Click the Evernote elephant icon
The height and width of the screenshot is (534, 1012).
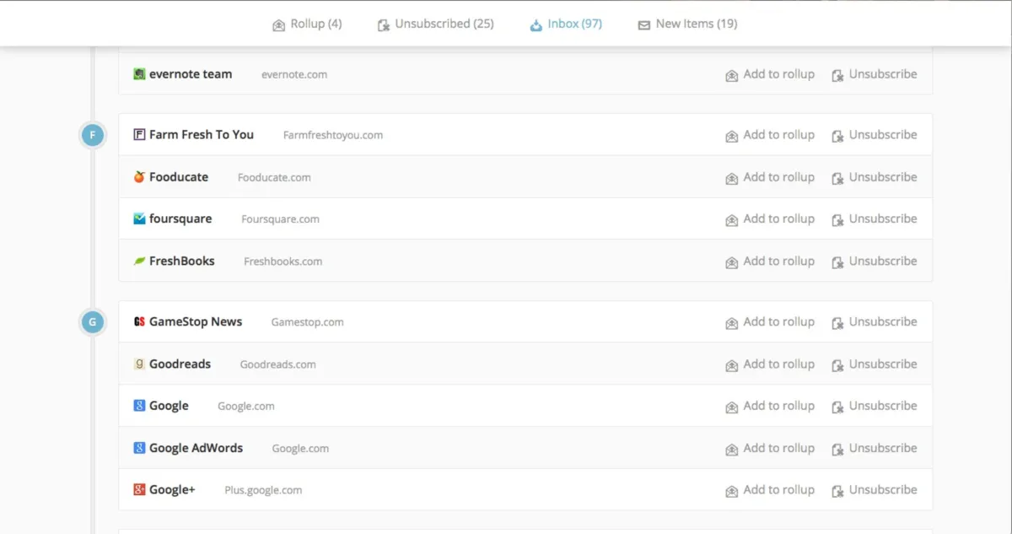(x=139, y=74)
